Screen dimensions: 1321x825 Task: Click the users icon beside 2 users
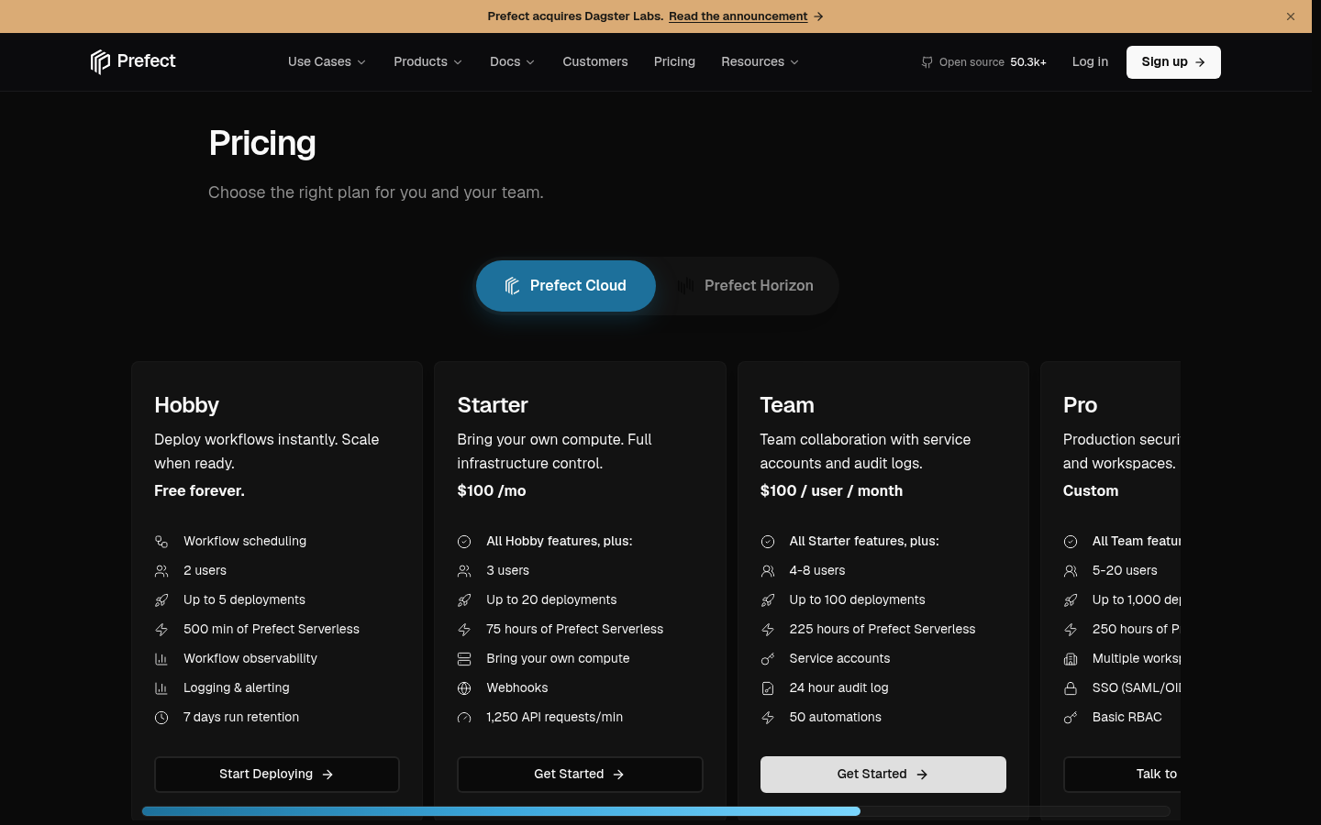click(x=161, y=571)
